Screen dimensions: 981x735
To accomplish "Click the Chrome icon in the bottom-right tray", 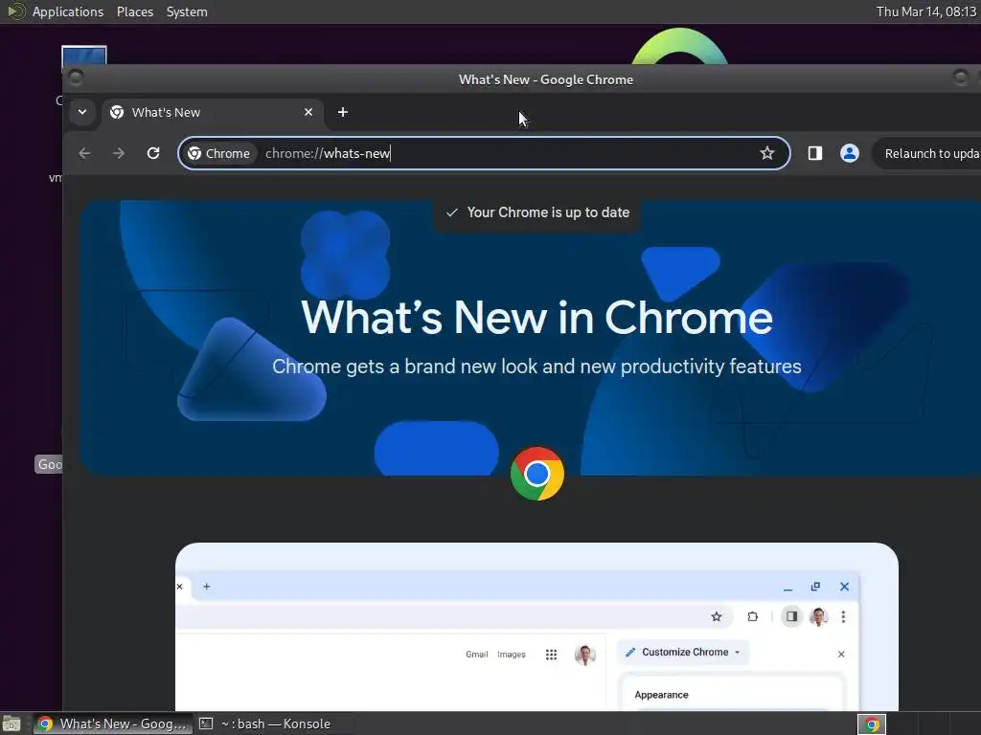I will click(872, 724).
